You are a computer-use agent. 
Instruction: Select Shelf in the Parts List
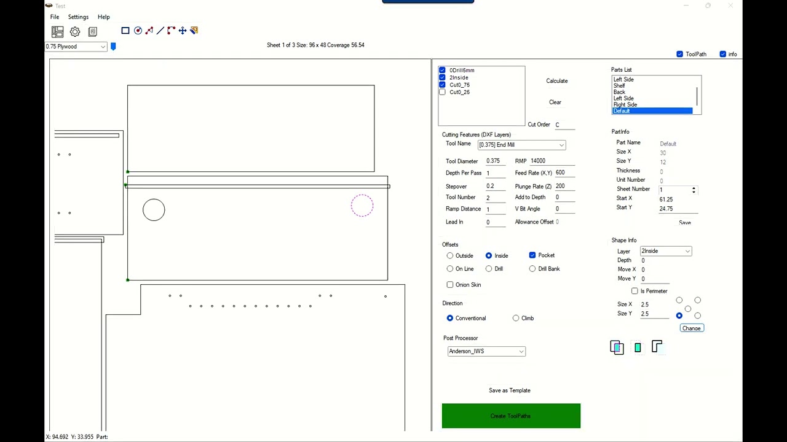tap(619, 86)
